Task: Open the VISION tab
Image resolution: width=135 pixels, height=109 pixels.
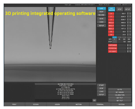Action: (57, 104)
